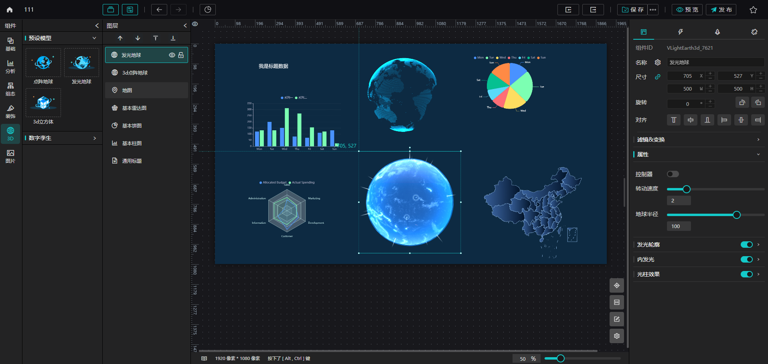Open the history clock icon
This screenshot has height=364, width=768.
(208, 10)
